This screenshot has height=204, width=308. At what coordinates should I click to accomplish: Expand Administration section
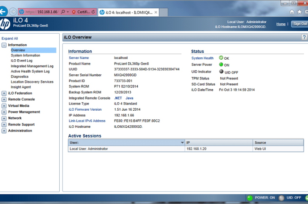4,130
